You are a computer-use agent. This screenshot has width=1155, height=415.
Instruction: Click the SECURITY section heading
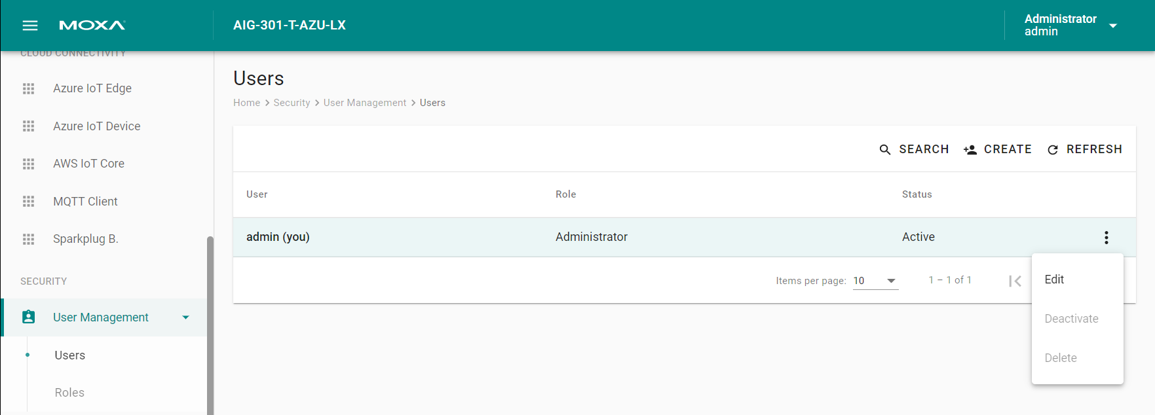click(x=44, y=281)
